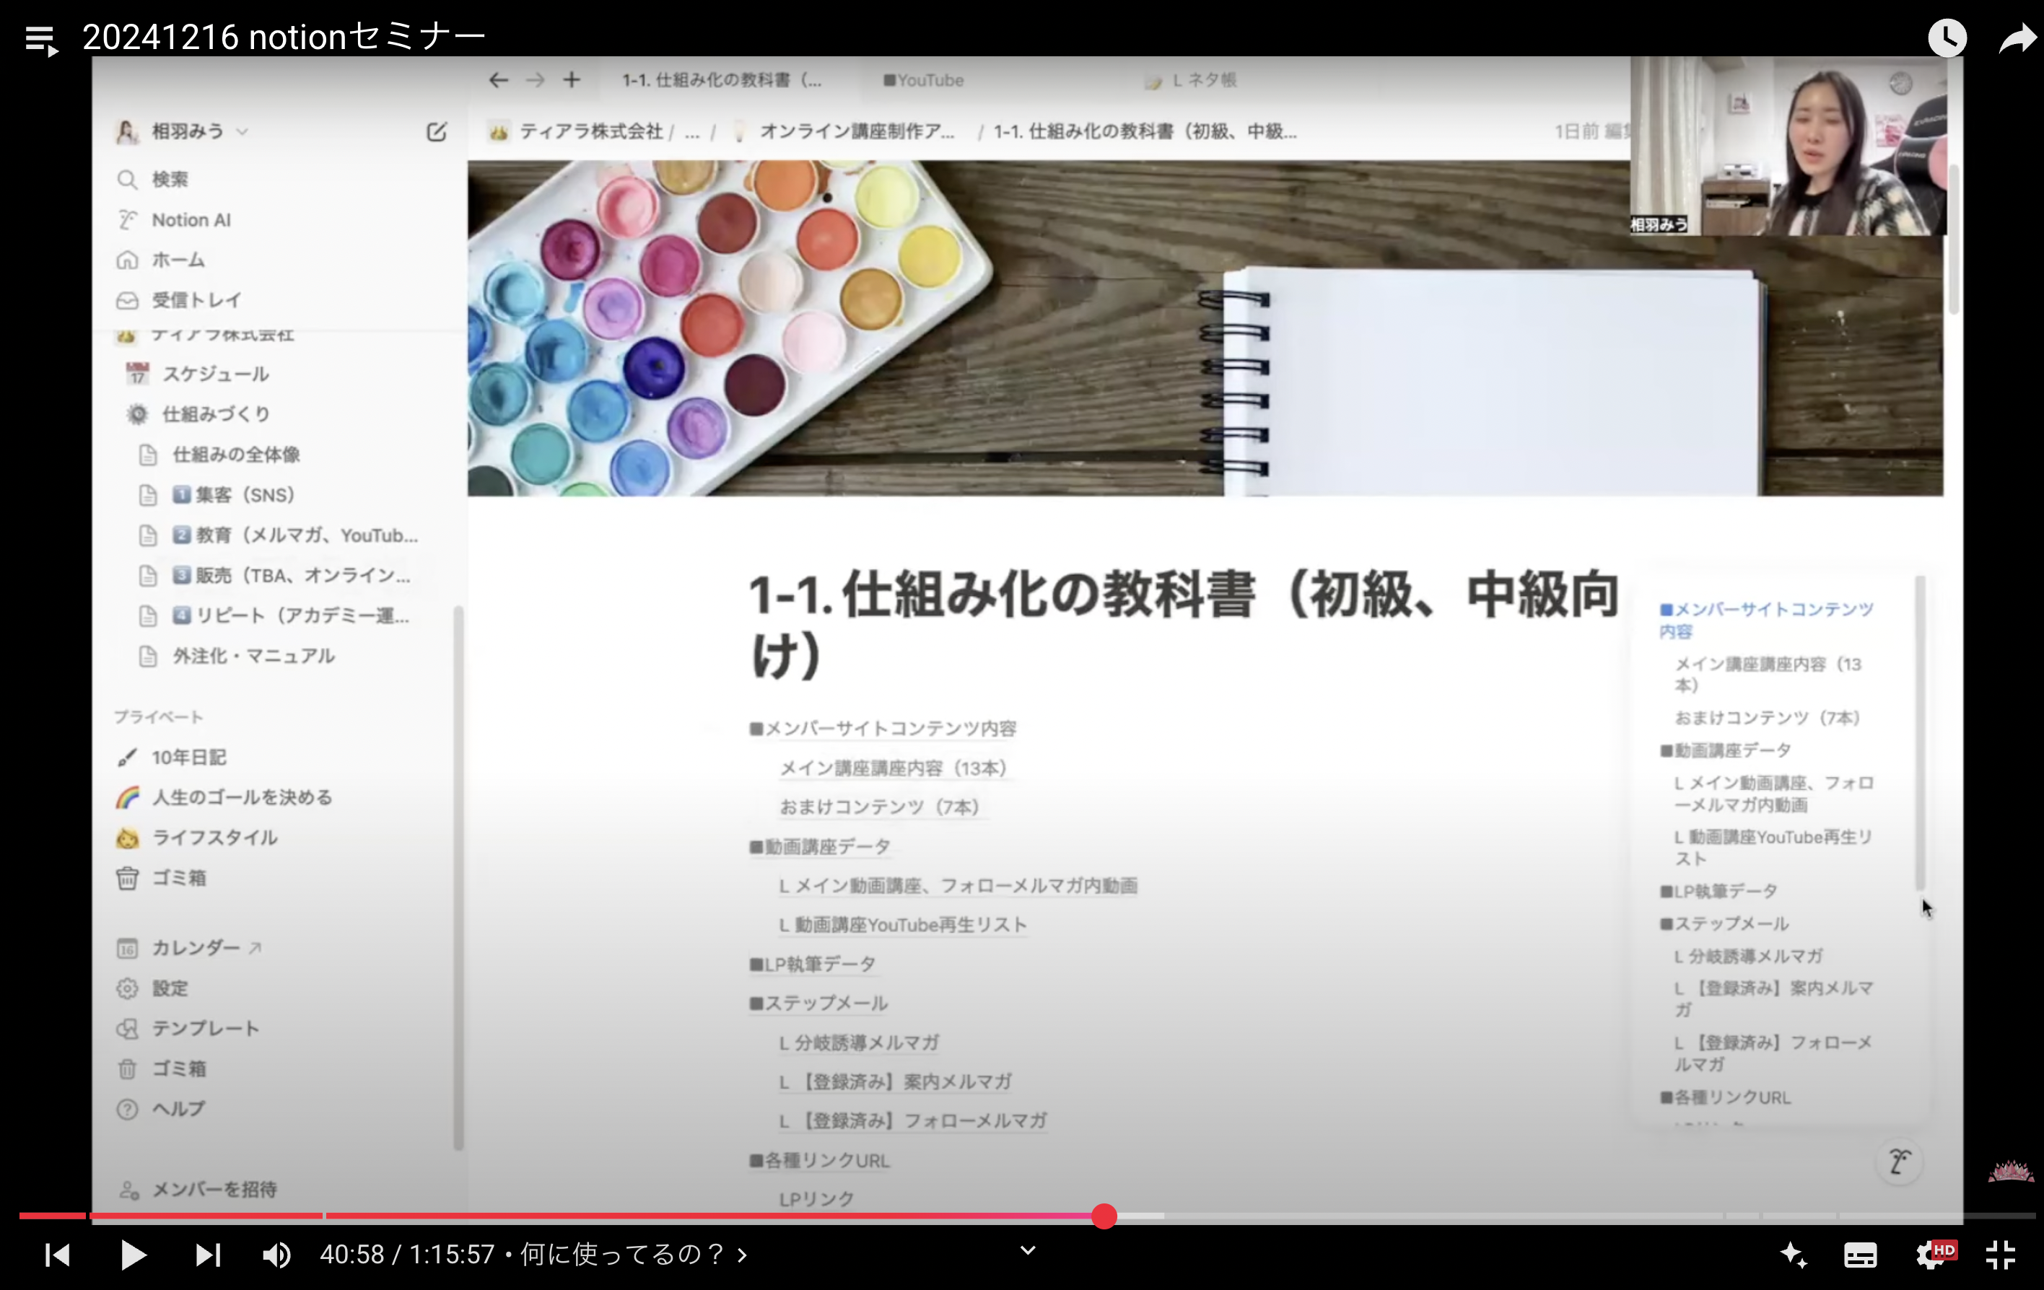Expand the chevron below the progress bar
The image size is (2044, 1290).
1027,1250
